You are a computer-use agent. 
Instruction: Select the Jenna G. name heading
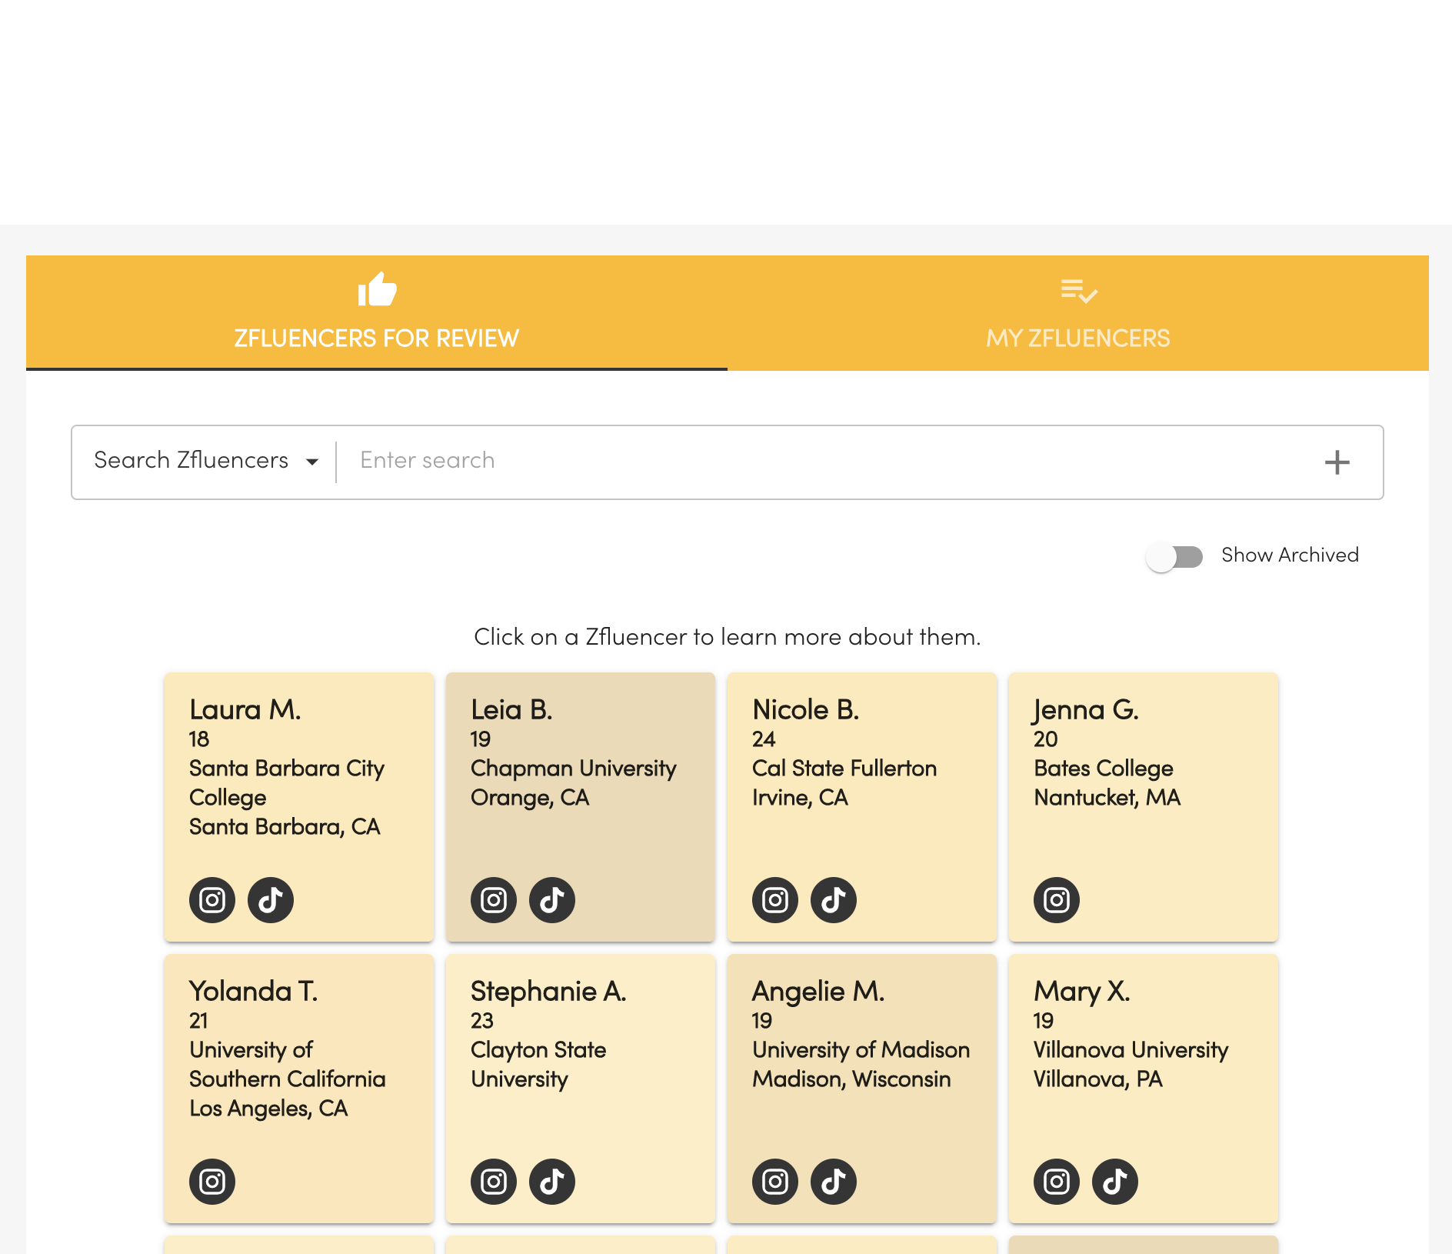[x=1086, y=710]
